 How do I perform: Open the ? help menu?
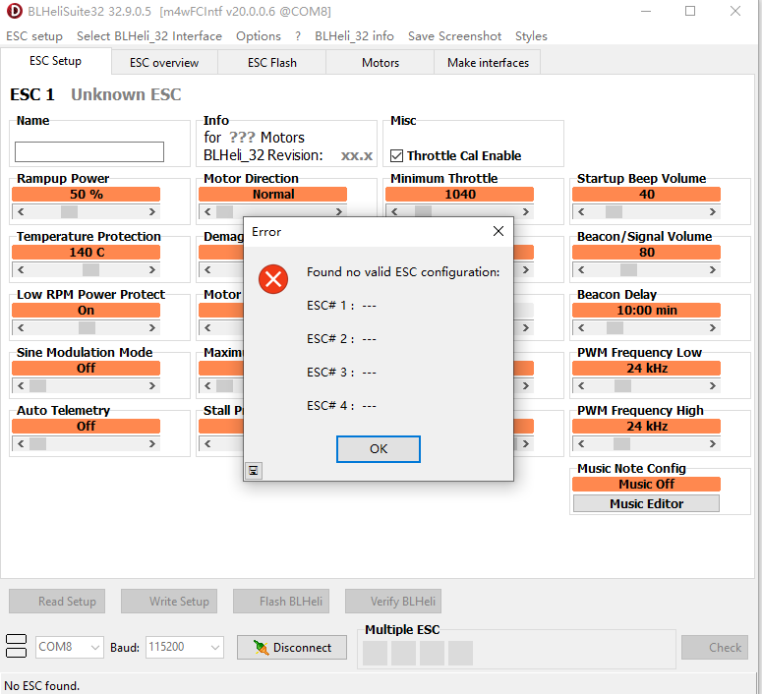298,36
